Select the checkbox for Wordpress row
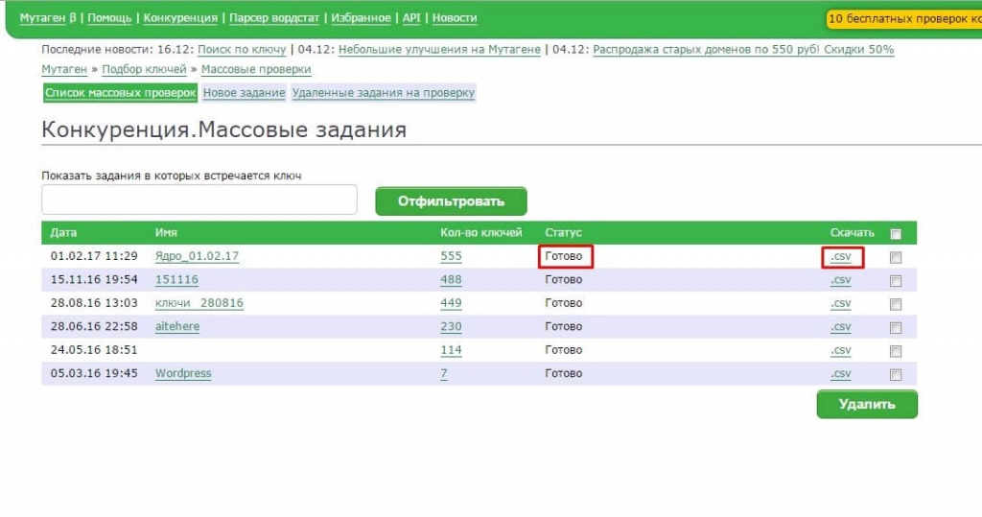This screenshot has height=517, width=982. coord(896,374)
